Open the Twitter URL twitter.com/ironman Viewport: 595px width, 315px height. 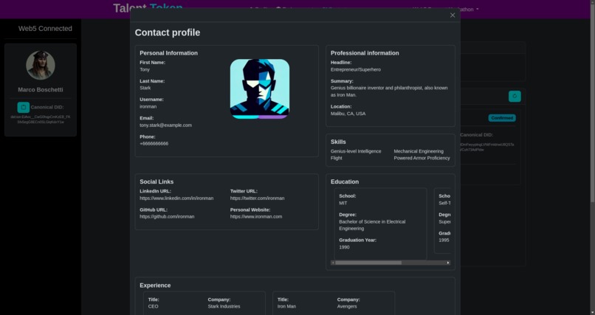257,198
